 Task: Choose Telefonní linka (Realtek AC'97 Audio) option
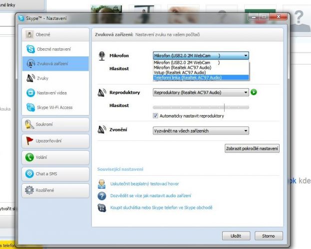click(x=201, y=77)
